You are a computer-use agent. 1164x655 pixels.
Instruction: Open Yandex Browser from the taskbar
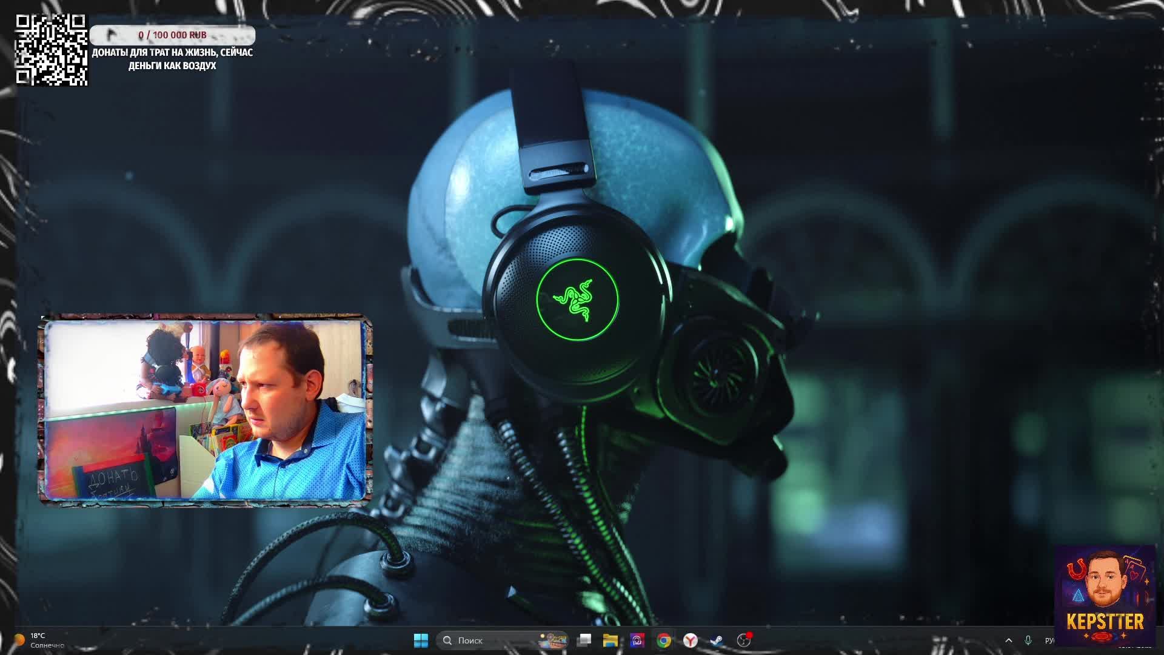click(691, 640)
